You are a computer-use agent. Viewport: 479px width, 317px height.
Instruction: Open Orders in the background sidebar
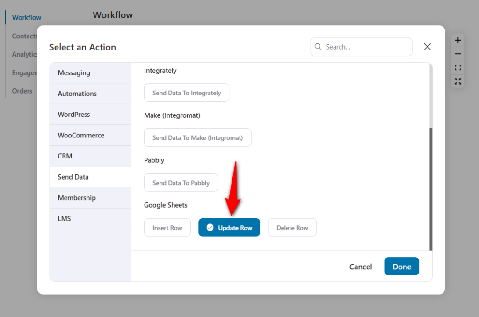[22, 91]
